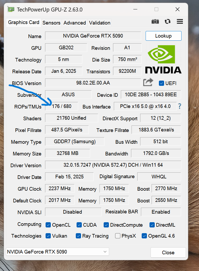Click the Device ID field 10DE 2B85
This screenshot has width=199, height=271.
151,94
